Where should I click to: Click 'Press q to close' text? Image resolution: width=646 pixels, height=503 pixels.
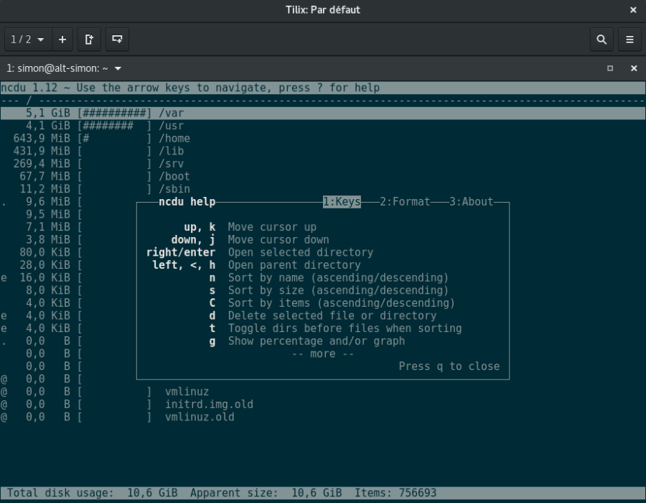tap(449, 366)
